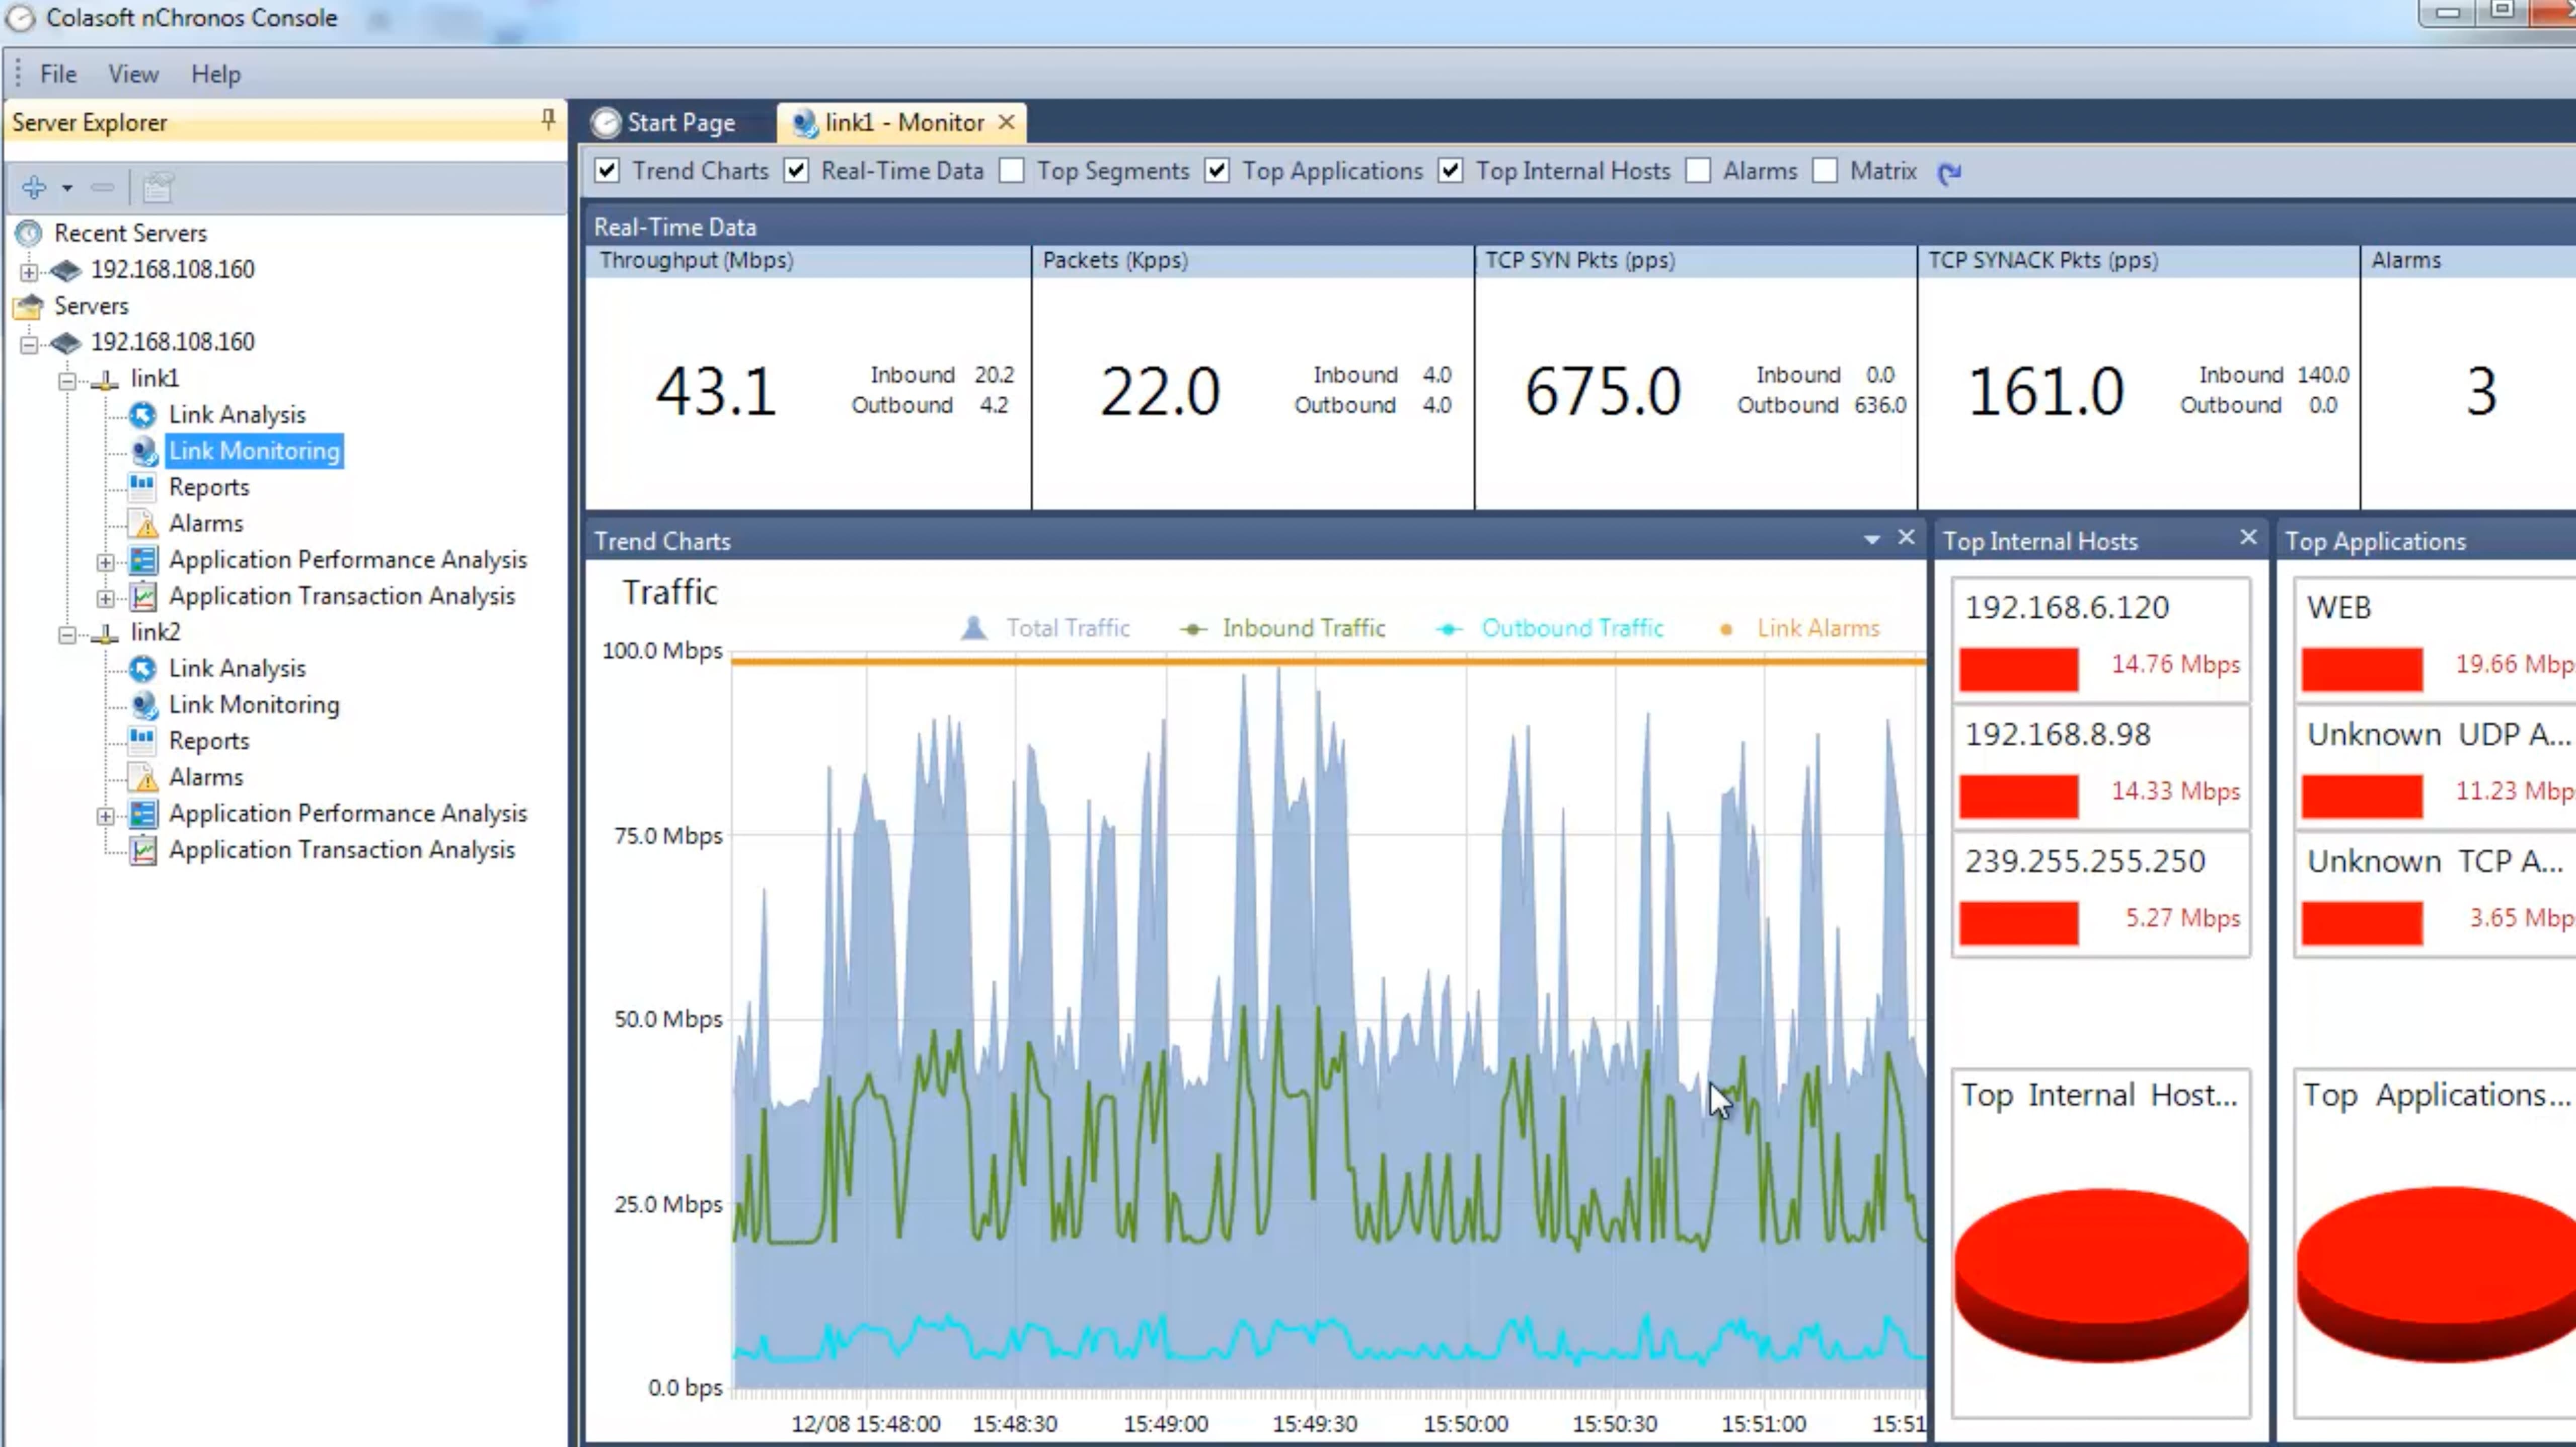Click the add server plus icon
The width and height of the screenshot is (2576, 1447).
34,187
